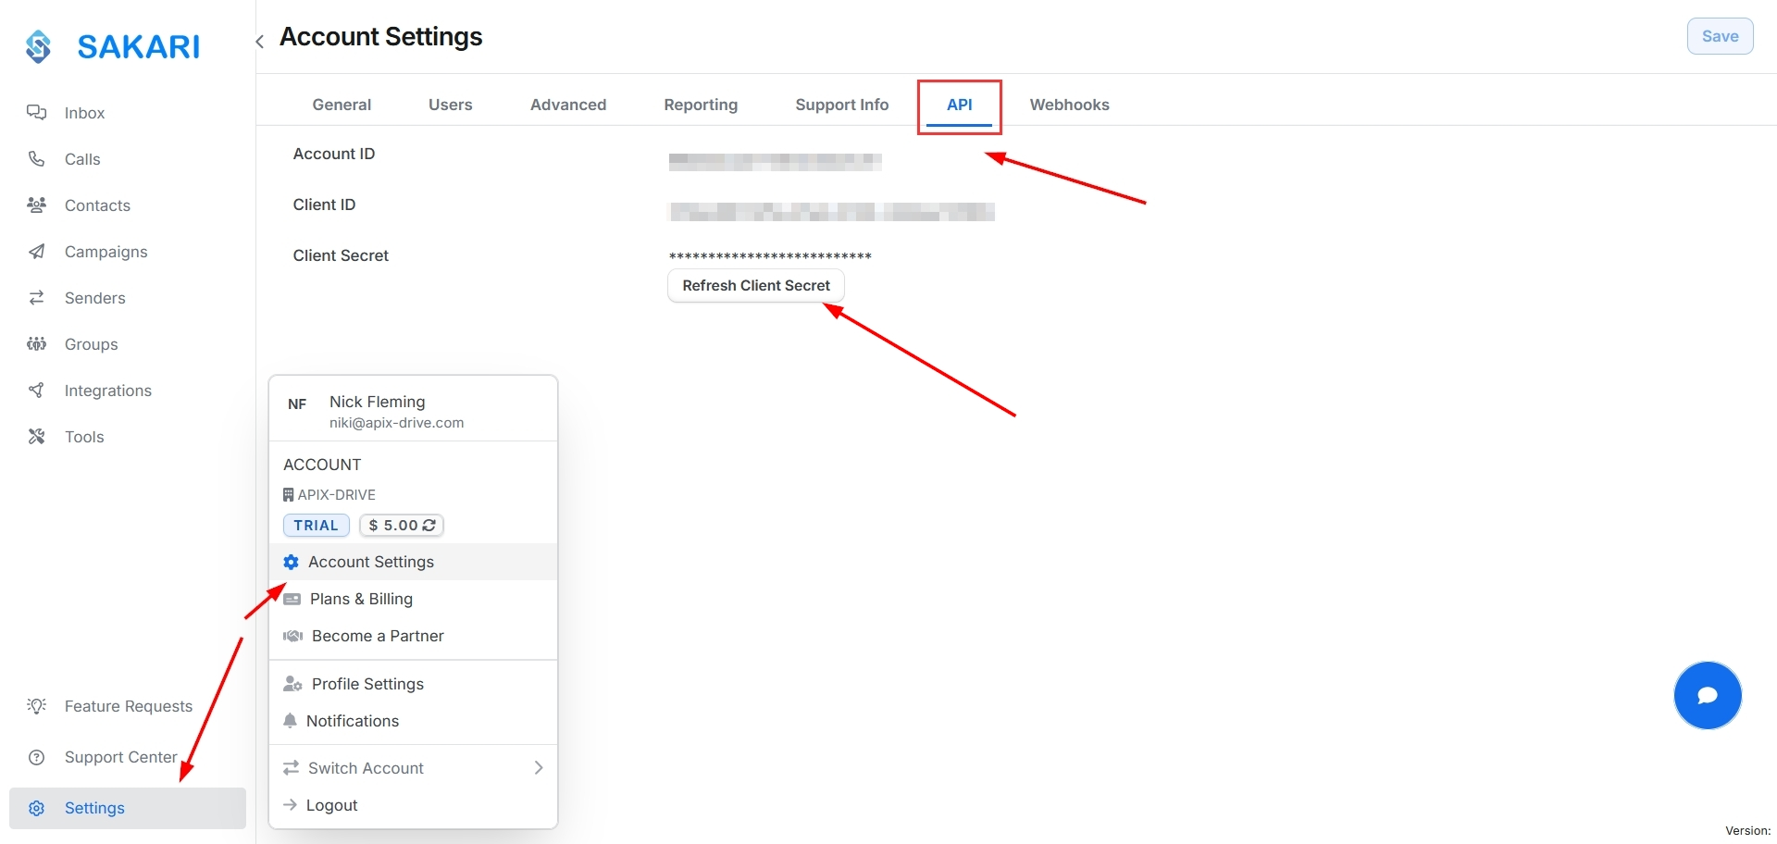Click the Inbox chat icon in sidebar

tap(36, 113)
